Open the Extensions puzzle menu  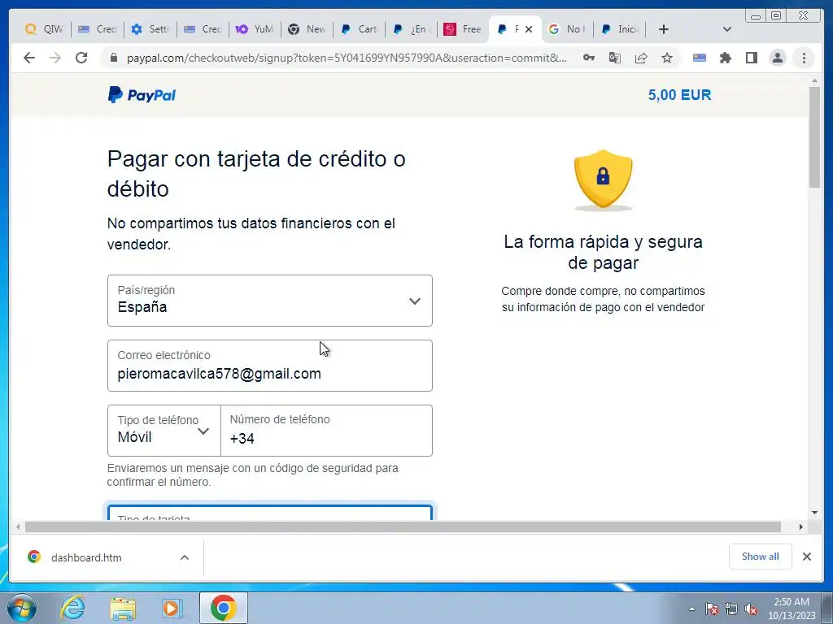(x=726, y=58)
